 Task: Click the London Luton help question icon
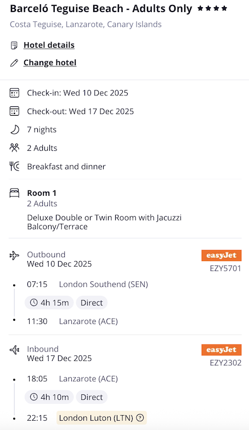coord(140,418)
